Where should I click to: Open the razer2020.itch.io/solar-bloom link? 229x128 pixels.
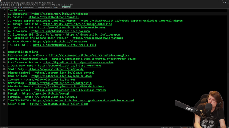[x=59, y=104]
